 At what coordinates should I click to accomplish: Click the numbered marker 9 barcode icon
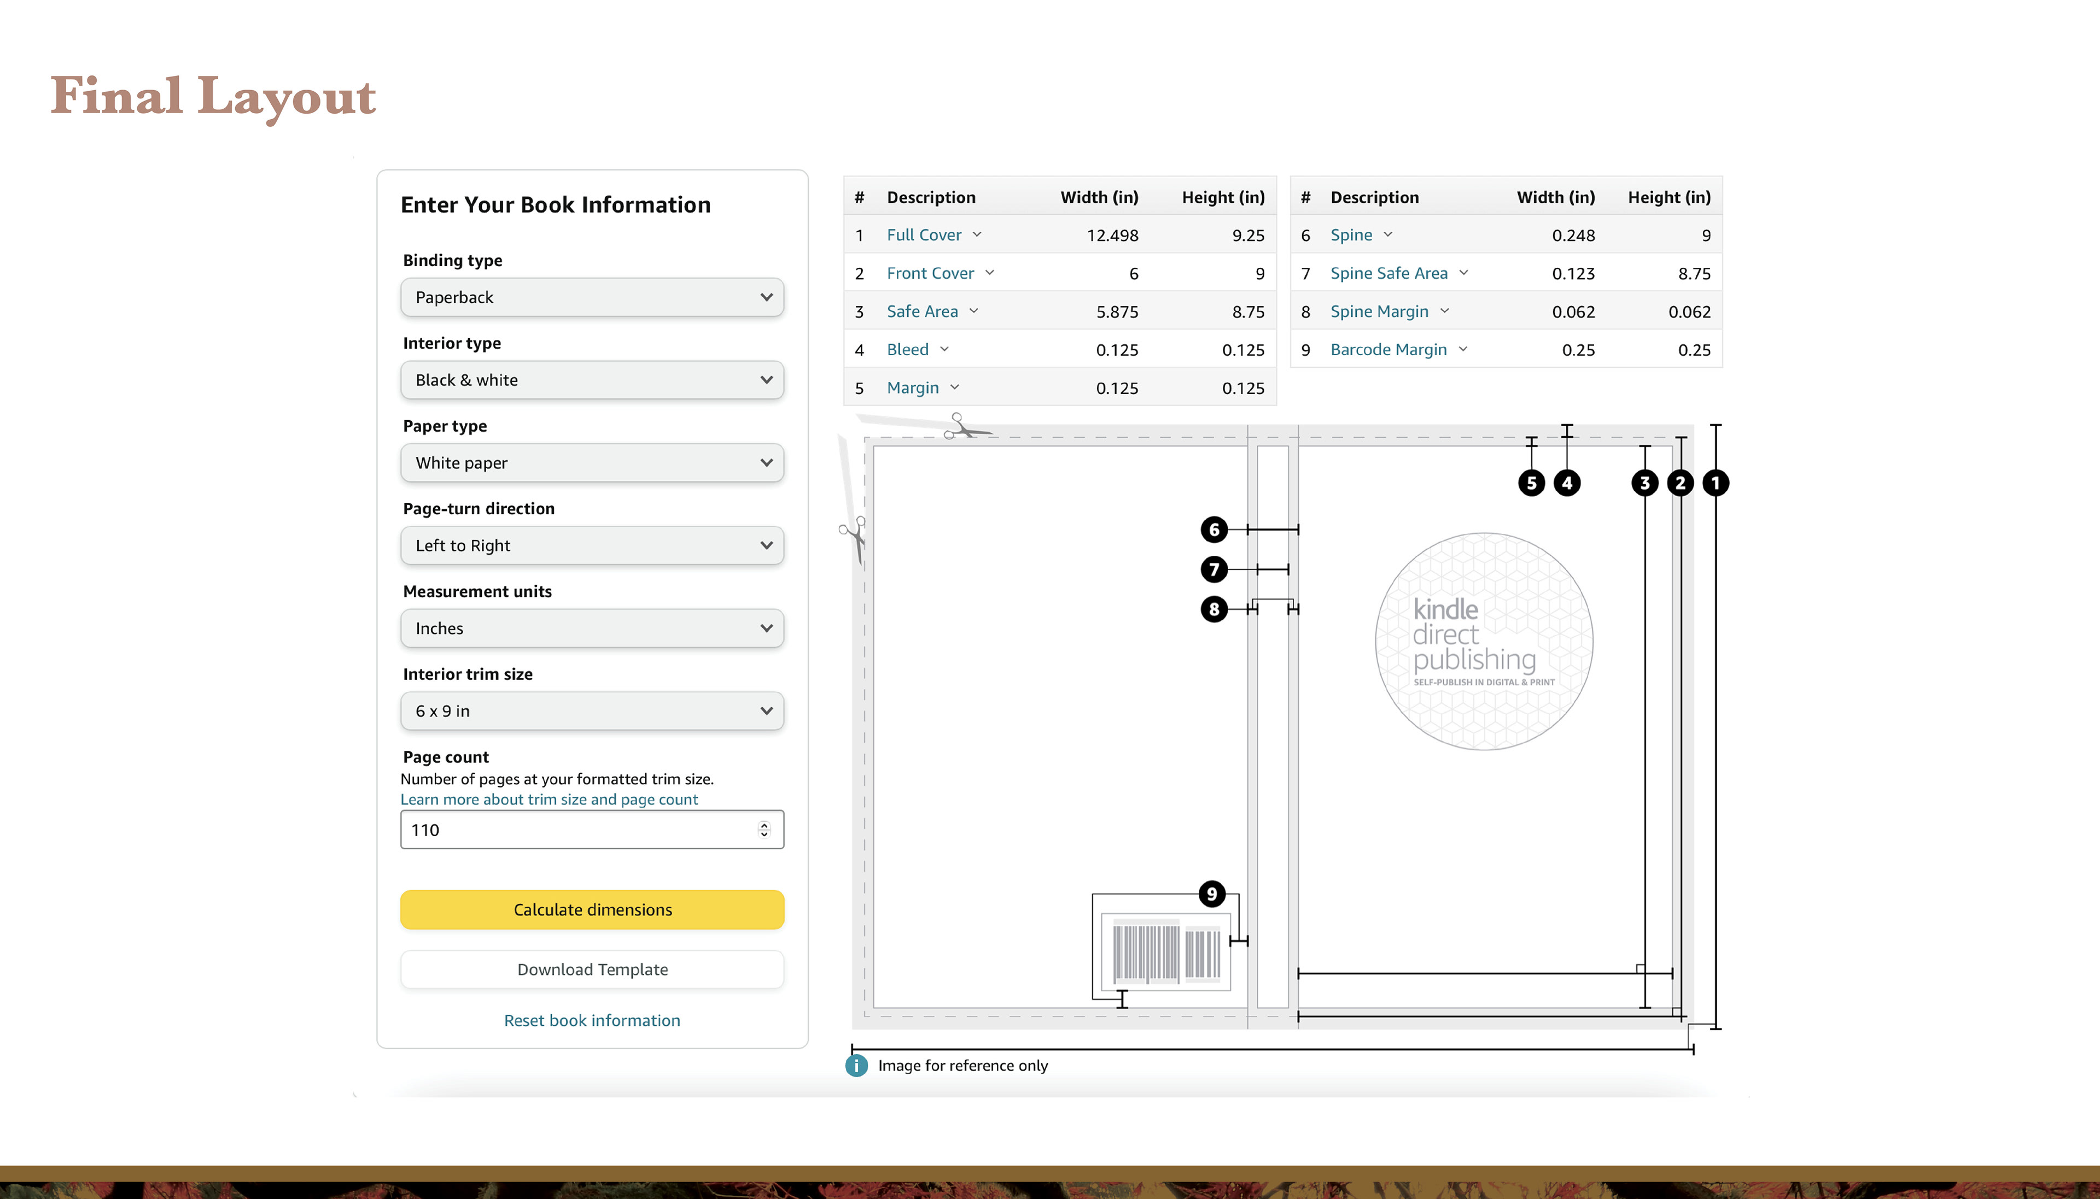point(1211,894)
